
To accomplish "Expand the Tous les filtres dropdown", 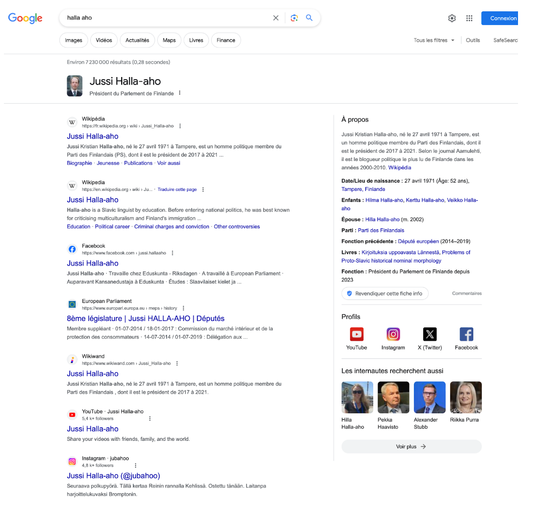I will (x=434, y=40).
